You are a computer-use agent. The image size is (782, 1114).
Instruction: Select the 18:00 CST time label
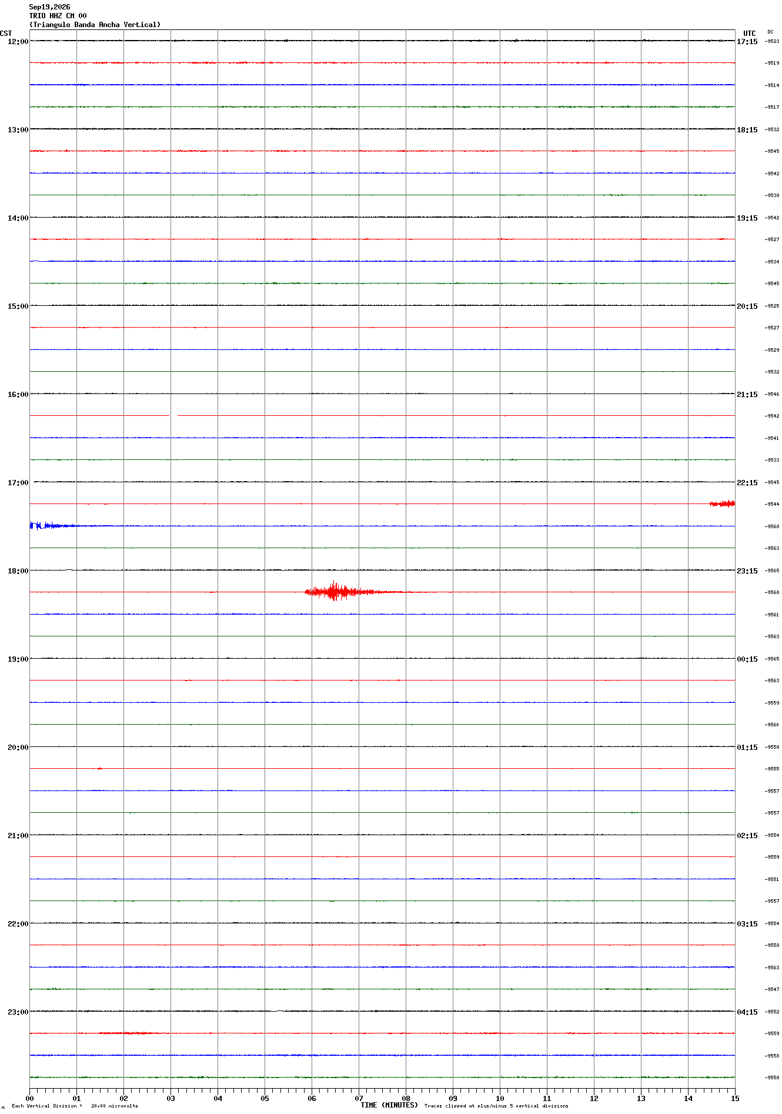click(18, 571)
